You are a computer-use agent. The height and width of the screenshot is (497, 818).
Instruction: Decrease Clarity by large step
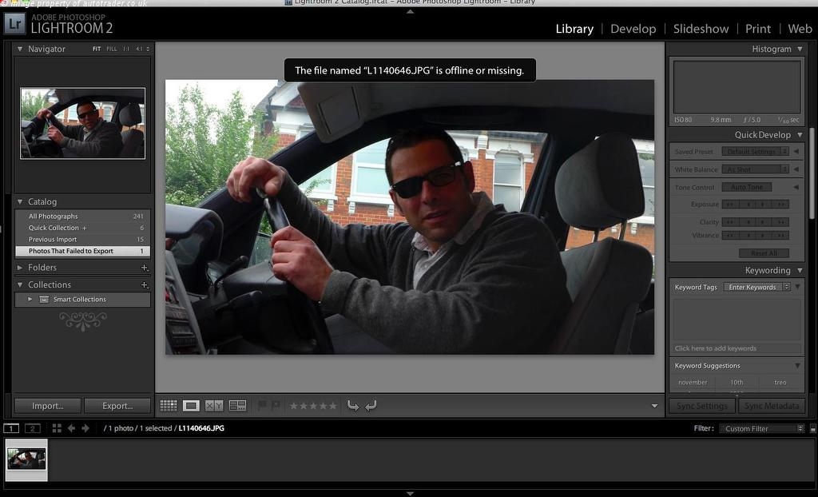coord(730,222)
